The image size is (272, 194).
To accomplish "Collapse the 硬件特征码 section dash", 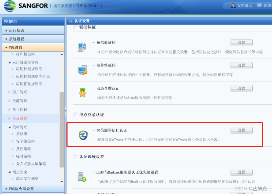I will pyautogui.click(x=93, y=65).
